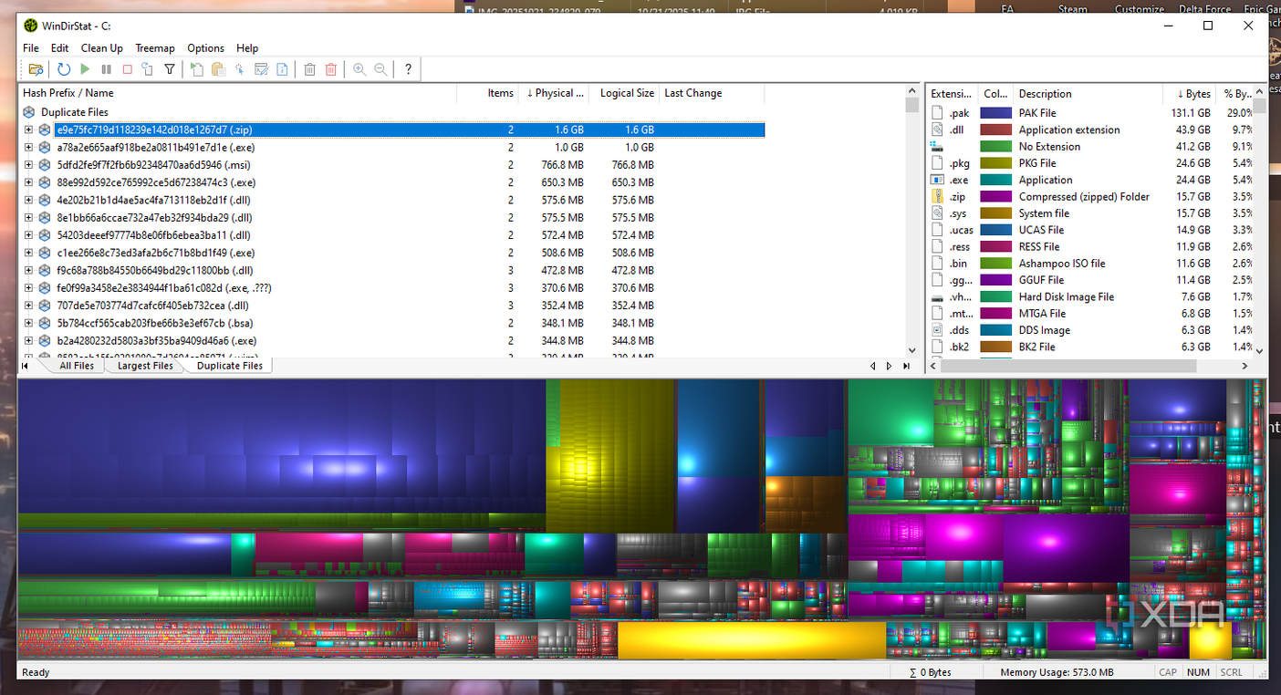The width and height of the screenshot is (1281, 695).
Task: Expand the e9e75fc719d... (.zip) duplicate entry
Action: tap(28, 130)
